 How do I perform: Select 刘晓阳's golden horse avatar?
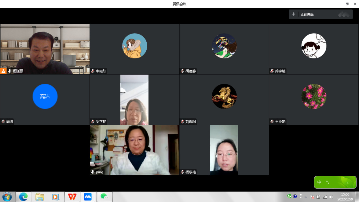[224, 96]
